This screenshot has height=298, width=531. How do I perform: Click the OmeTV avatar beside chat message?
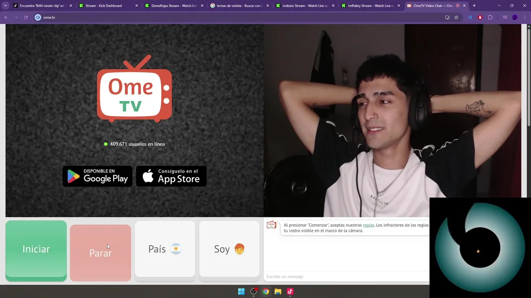point(271,225)
